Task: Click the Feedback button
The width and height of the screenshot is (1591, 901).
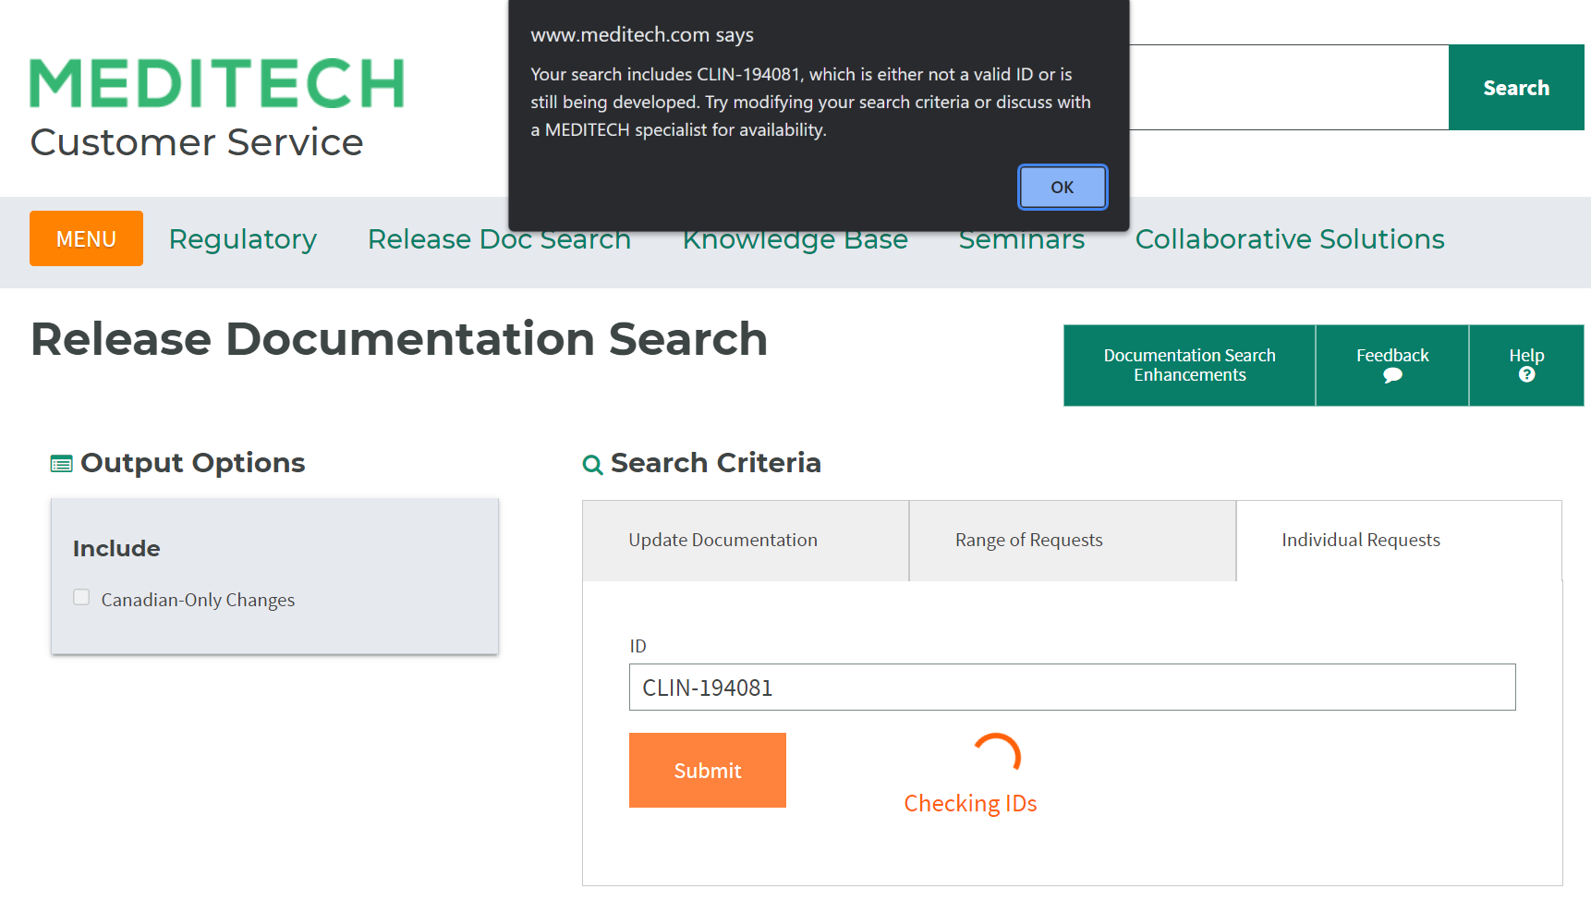Action: 1392,365
